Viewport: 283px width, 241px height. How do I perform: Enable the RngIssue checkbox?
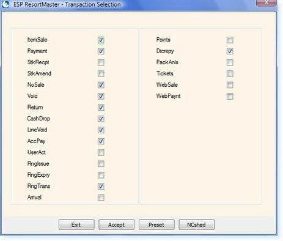[x=101, y=164]
